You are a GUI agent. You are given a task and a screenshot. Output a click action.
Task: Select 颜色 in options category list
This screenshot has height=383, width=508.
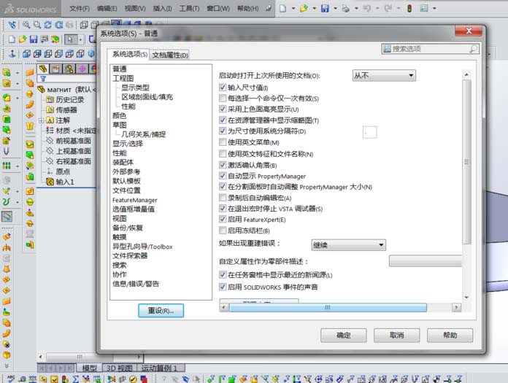pos(119,115)
